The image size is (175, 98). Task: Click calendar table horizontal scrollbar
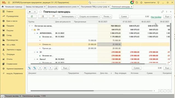(87, 64)
